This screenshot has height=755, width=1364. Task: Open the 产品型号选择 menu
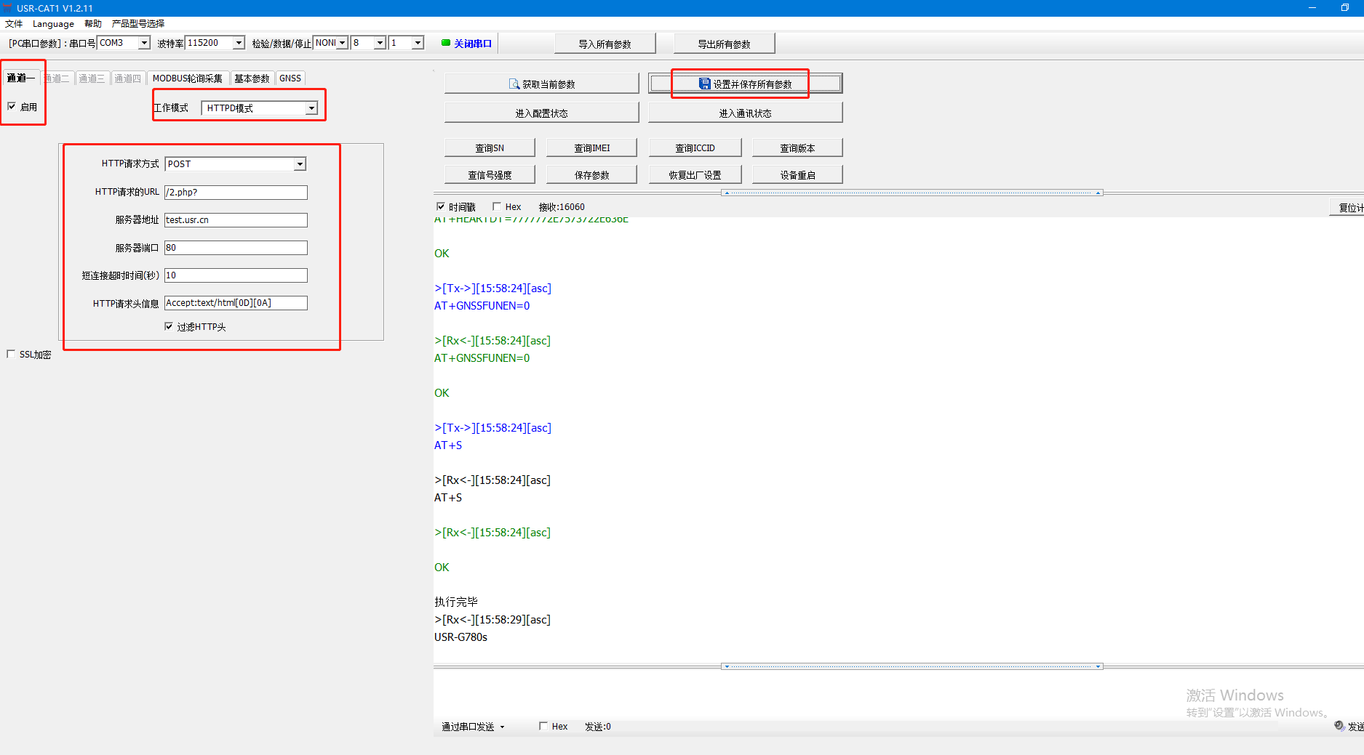point(138,24)
